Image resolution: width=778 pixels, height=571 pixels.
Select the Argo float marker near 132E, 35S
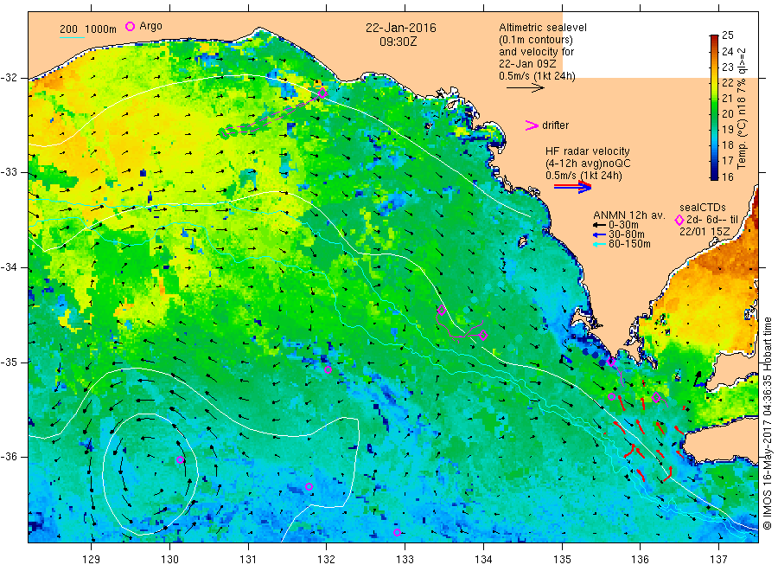328,370
